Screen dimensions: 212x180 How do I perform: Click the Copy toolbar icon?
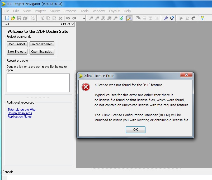[x=48, y=18]
